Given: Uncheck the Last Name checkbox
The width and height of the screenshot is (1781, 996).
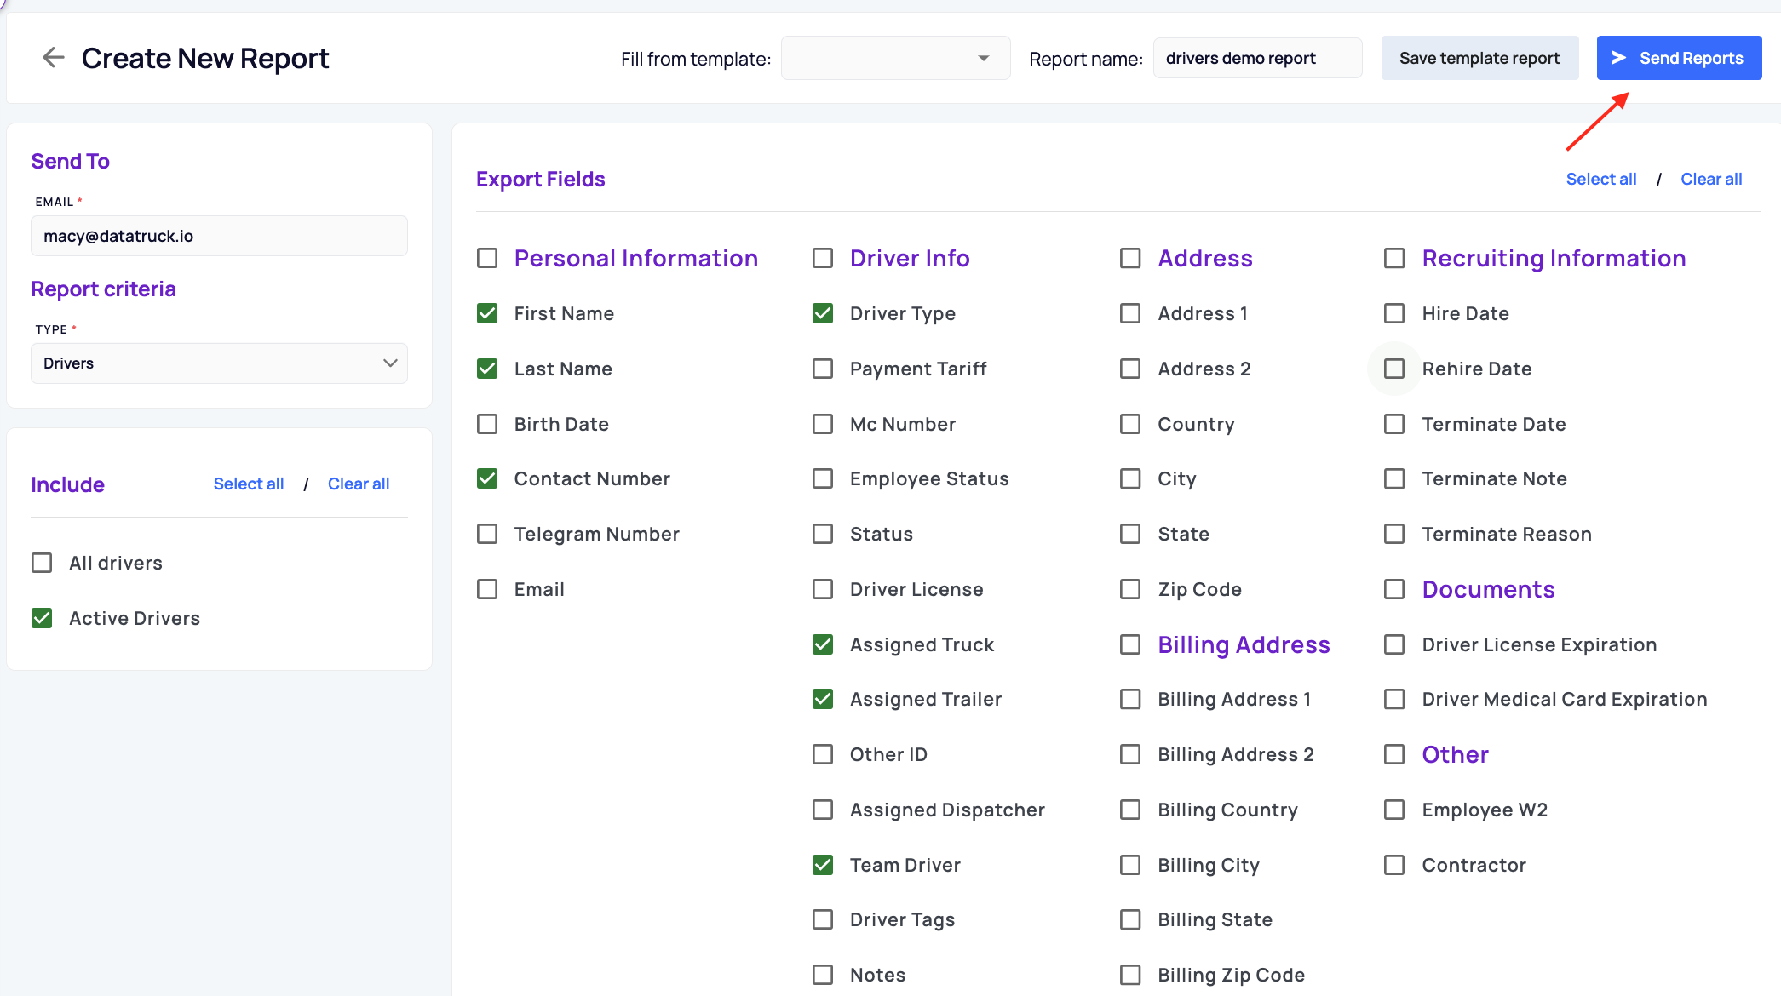Looking at the screenshot, I should (487, 369).
